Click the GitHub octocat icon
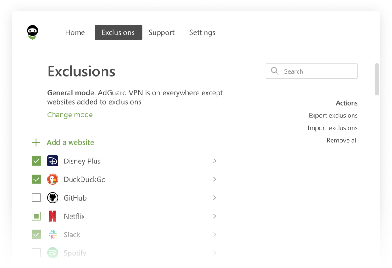The width and height of the screenshot is (392, 268). 52,198
